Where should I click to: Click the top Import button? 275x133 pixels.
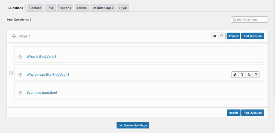coord(233,36)
